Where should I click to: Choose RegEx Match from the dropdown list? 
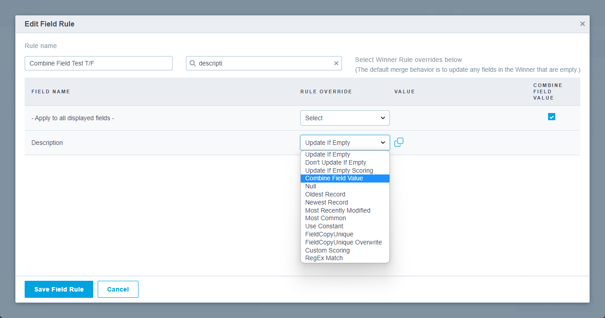coord(324,258)
